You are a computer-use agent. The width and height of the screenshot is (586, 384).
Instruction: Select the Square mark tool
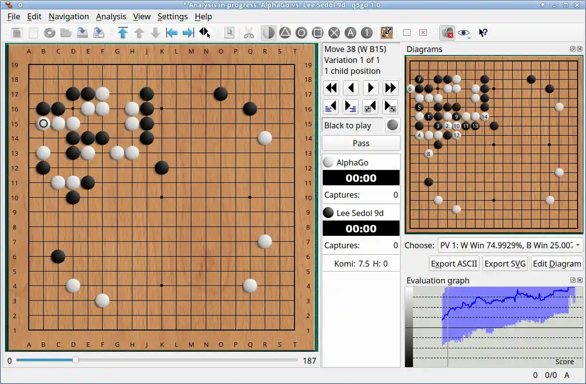pos(318,33)
